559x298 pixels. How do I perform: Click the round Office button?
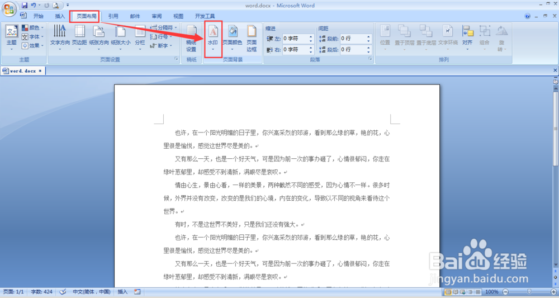click(9, 8)
